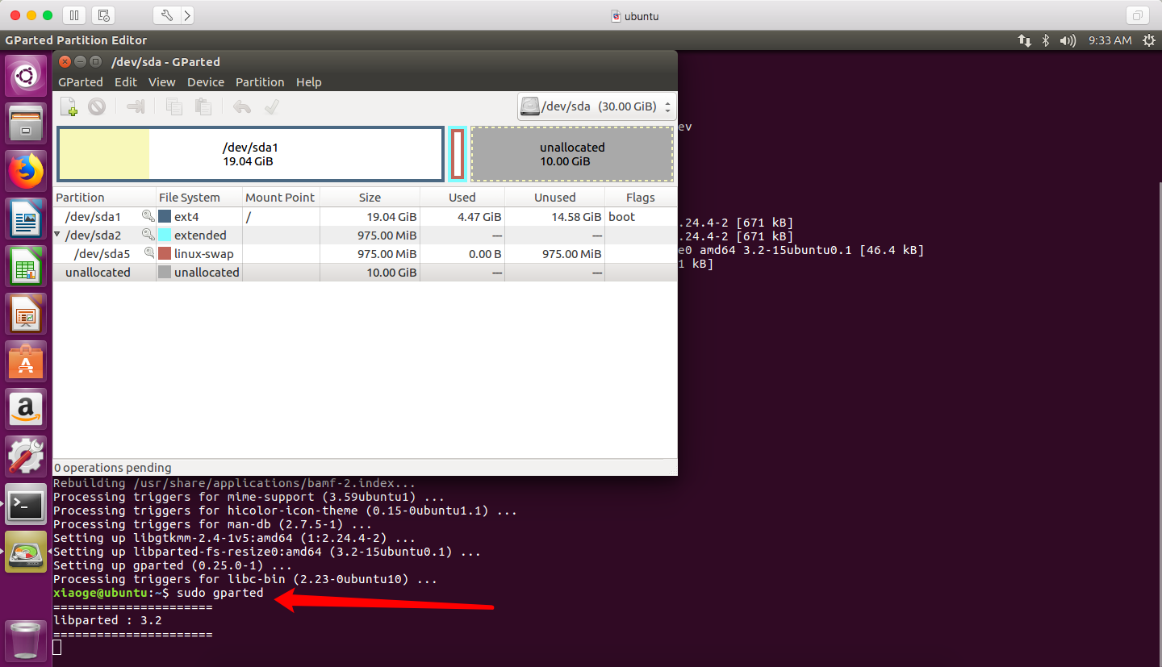This screenshot has height=667, width=1162.
Task: Click the Mount Point column header
Action: (x=282, y=198)
